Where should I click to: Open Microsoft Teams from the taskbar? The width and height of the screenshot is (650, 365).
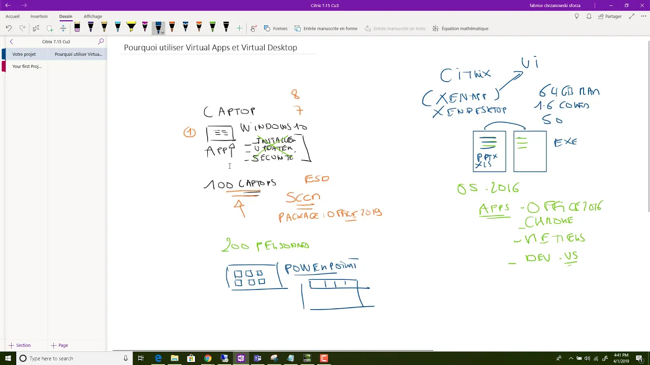pyautogui.click(x=257, y=358)
